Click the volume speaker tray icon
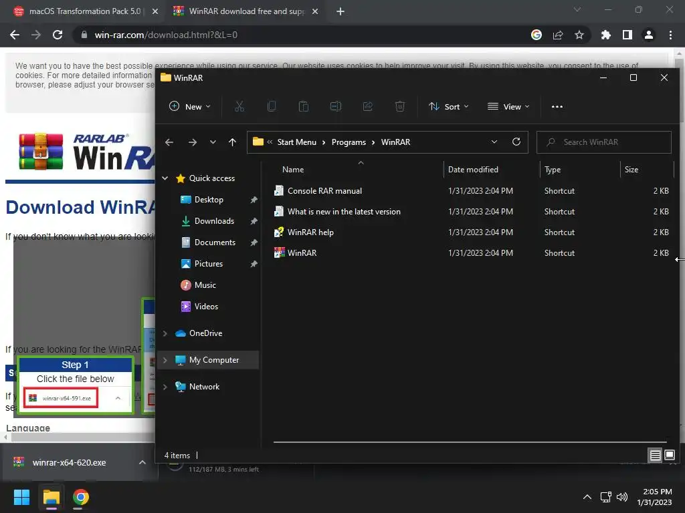685x513 pixels. click(622, 497)
